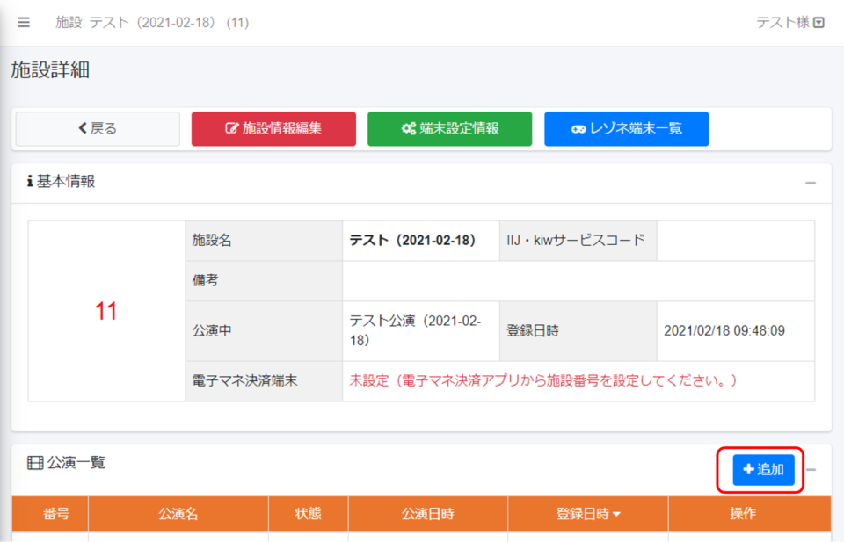Click the 未設定 e-money terminal warning text

click(542, 381)
